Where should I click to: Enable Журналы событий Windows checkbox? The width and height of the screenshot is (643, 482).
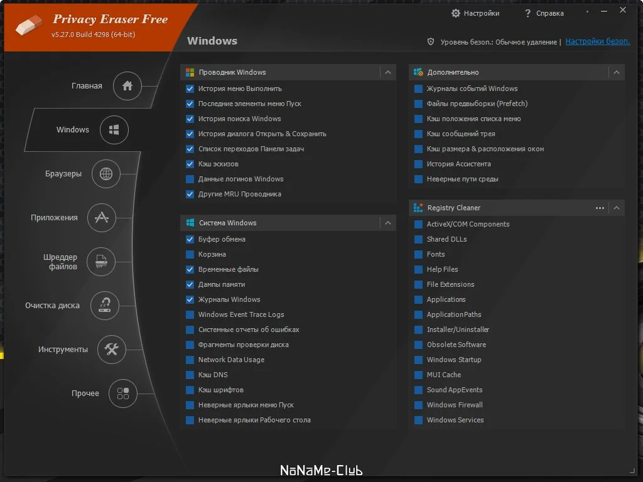(418, 88)
